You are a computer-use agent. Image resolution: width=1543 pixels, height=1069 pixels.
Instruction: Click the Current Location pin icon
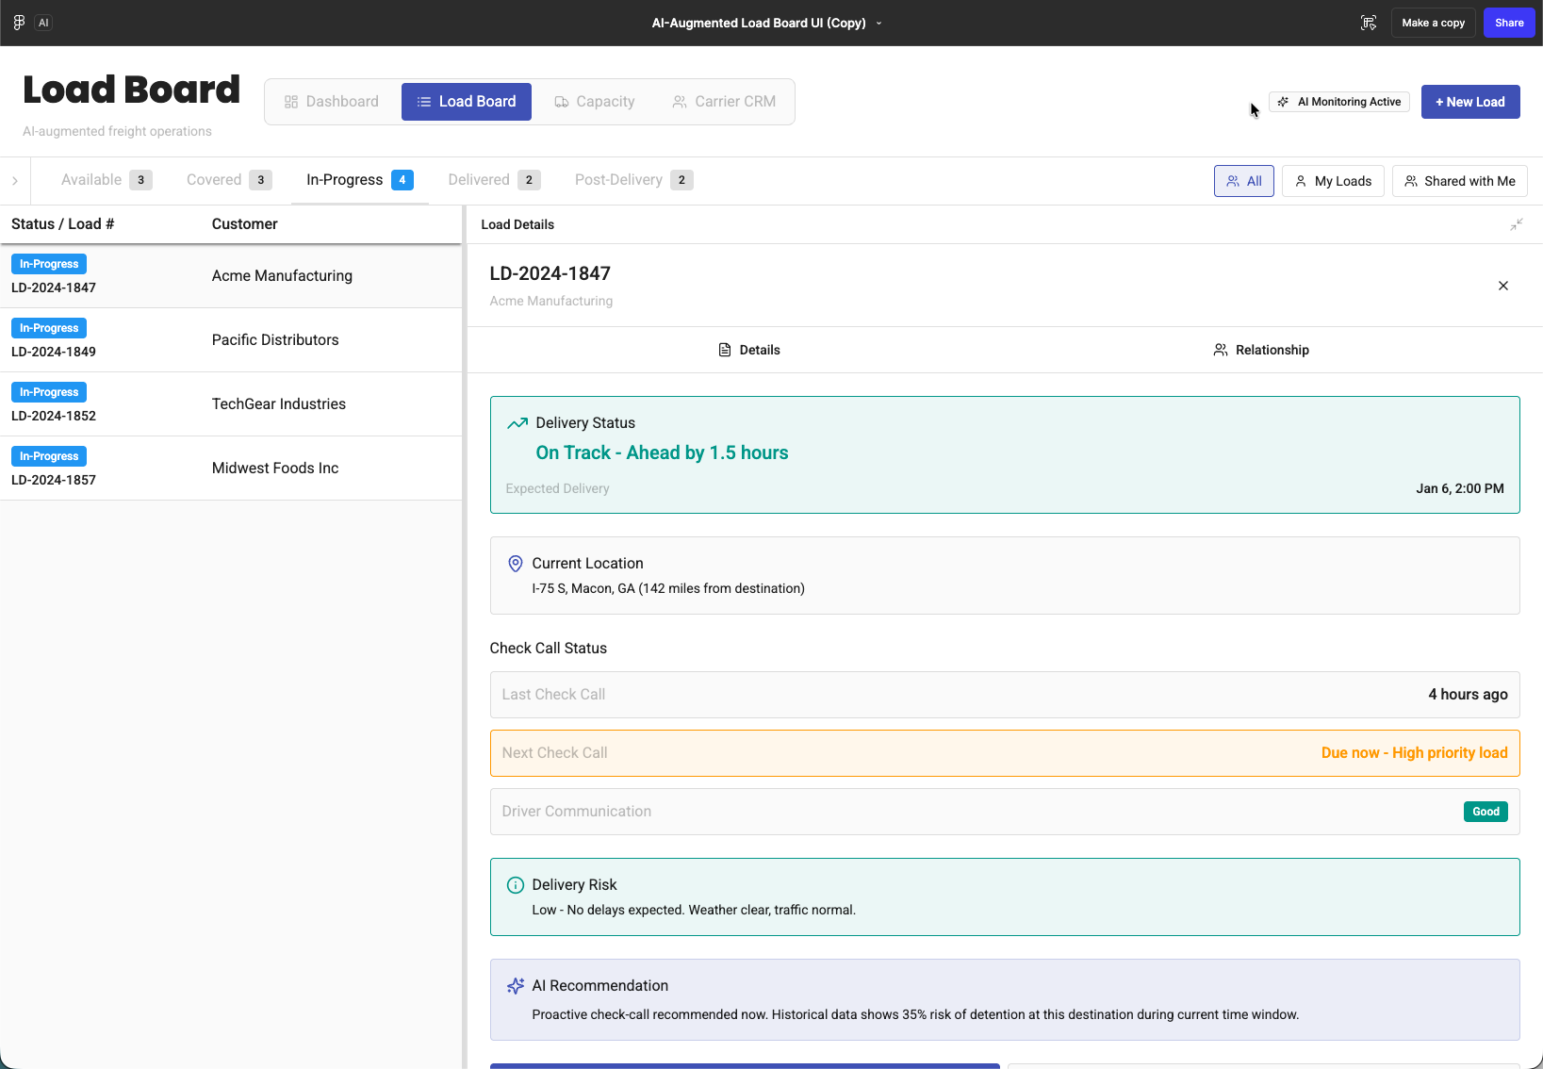click(515, 564)
